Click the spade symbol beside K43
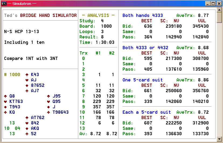This screenshot has height=143, width=223. pyautogui.click(x=27, y=75)
